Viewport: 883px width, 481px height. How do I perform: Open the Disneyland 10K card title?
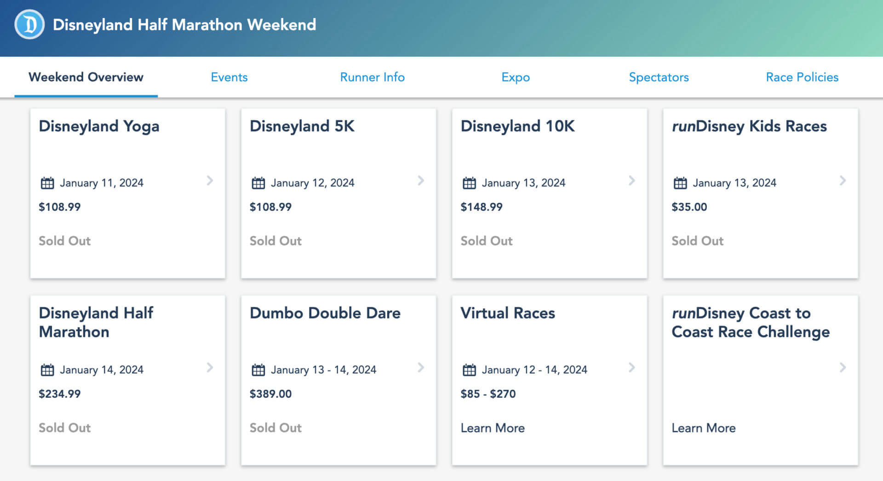[518, 126]
